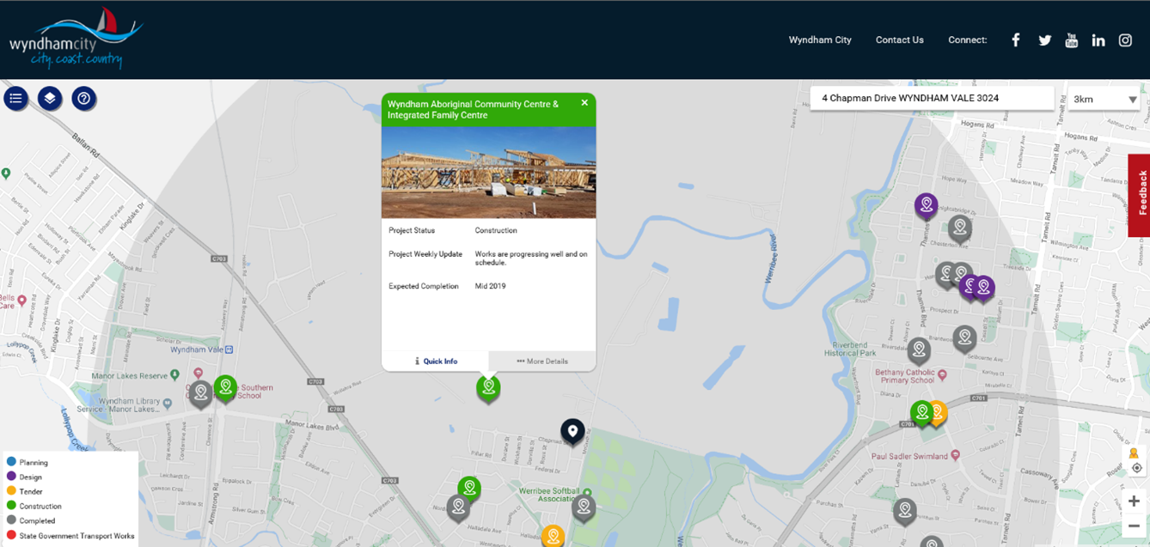Click the green construction marker below the popup pointer
The height and width of the screenshot is (547, 1150).
tap(488, 388)
